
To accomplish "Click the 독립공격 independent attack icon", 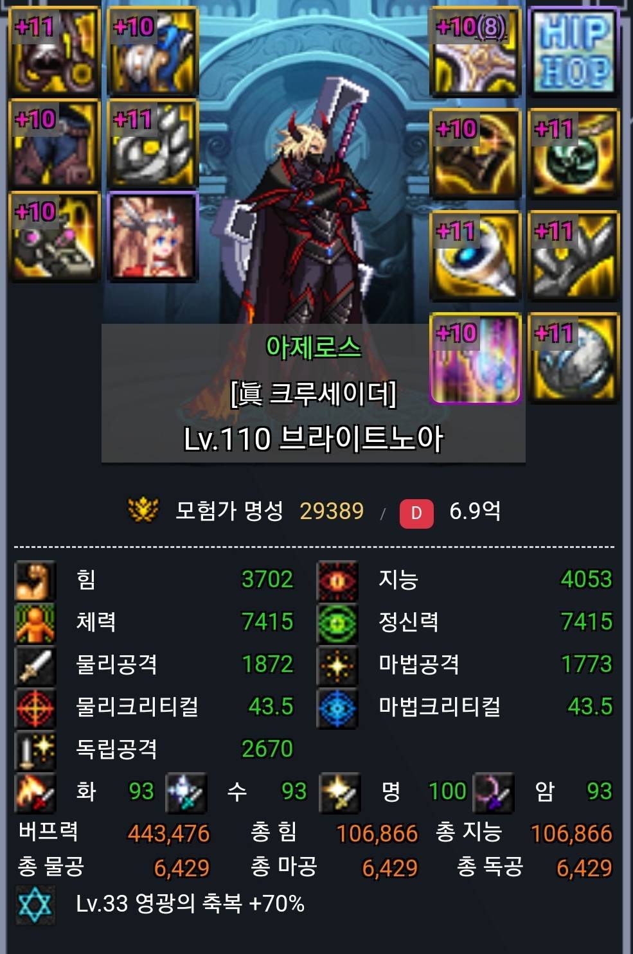I will coord(35,750).
